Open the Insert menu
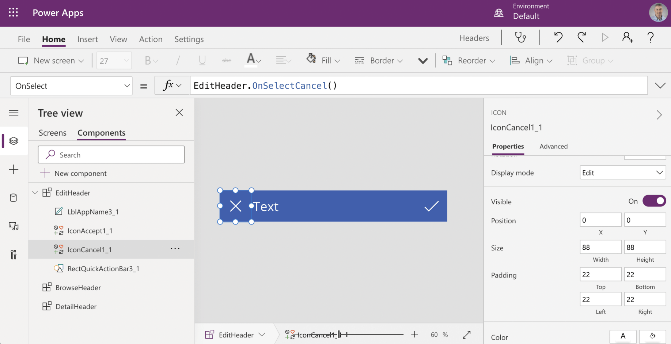Image resolution: width=671 pixels, height=344 pixels. click(x=87, y=39)
